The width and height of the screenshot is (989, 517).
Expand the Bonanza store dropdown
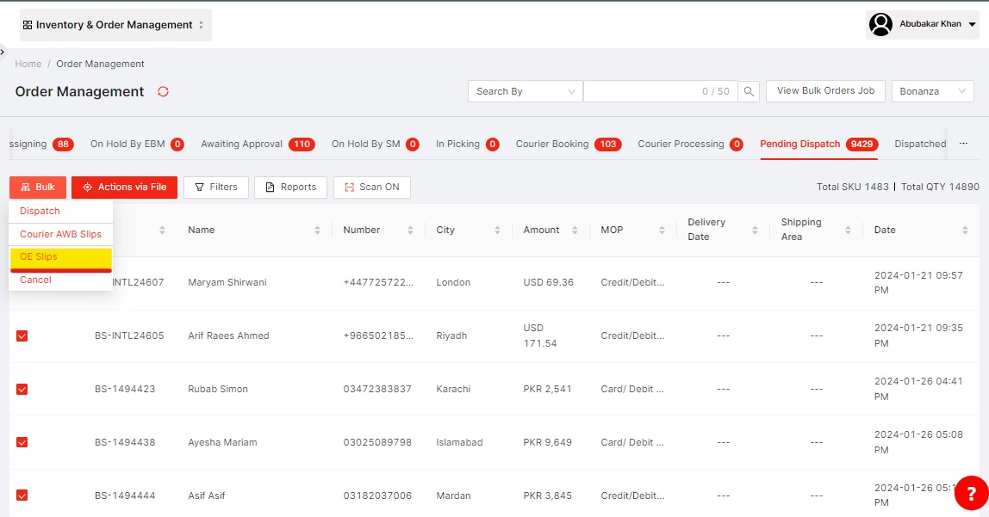[932, 91]
